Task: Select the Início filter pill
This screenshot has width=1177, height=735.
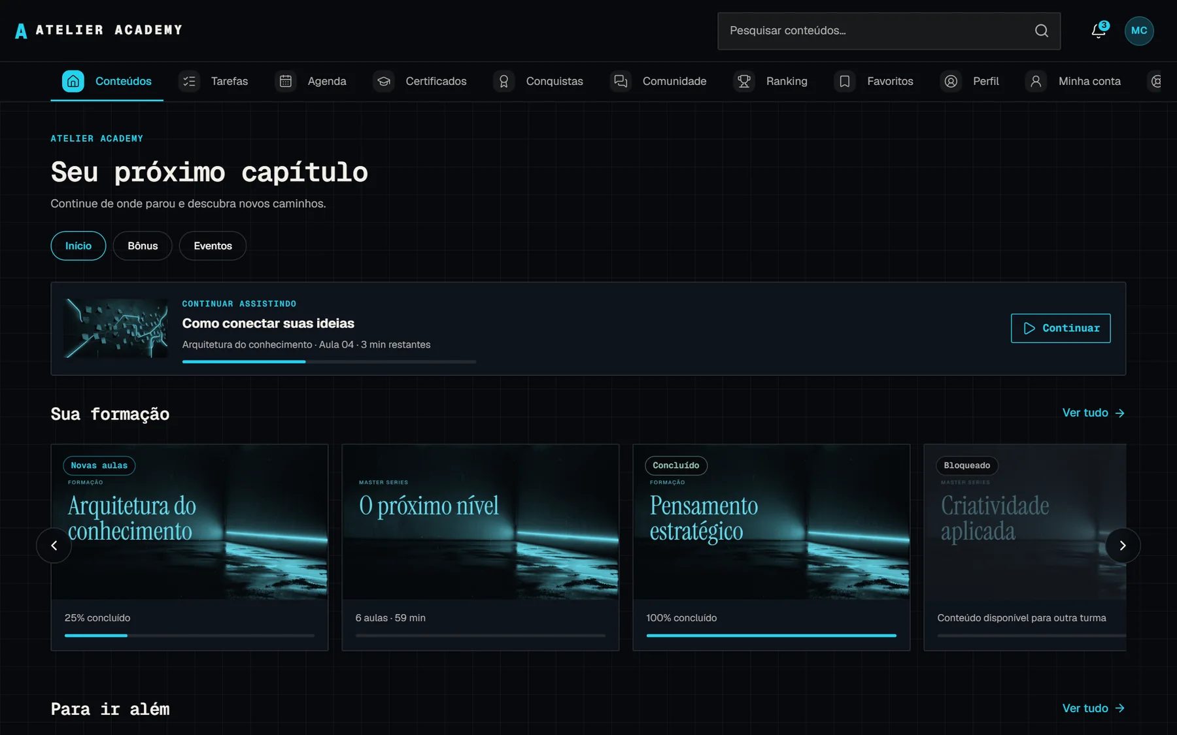Action: tap(78, 246)
